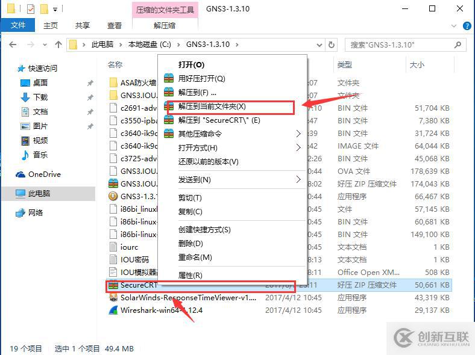Open the File (文件) ribbon tab
Screen dimensions: 475x355
coord(18,25)
